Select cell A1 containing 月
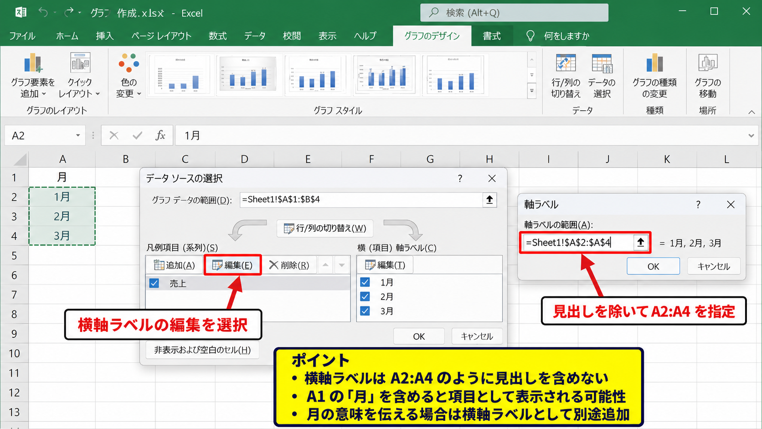Viewport: 762px width, 429px height. coord(62,177)
